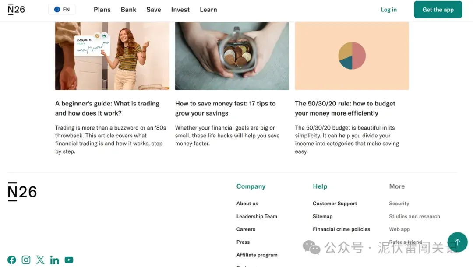Click the N26 logo in footer
The width and height of the screenshot is (473, 267).
(x=22, y=192)
